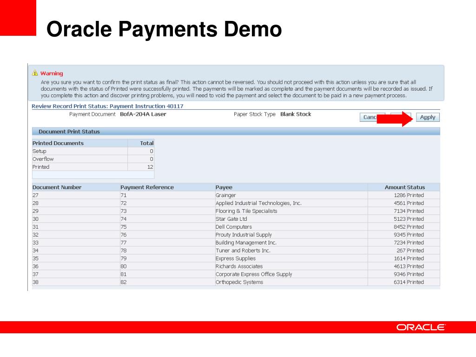Select the Overflow row label
Image resolution: width=476 pixels, height=357 pixels.
click(x=43, y=159)
